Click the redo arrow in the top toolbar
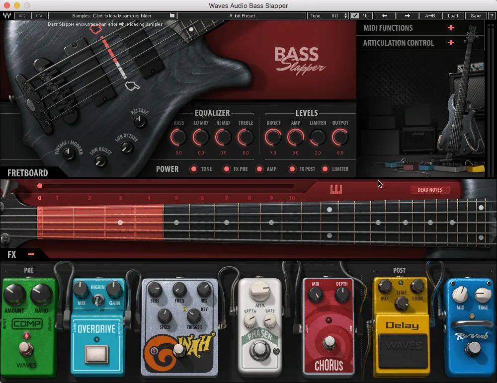Image resolution: width=497 pixels, height=383 pixels. [x=39, y=15]
